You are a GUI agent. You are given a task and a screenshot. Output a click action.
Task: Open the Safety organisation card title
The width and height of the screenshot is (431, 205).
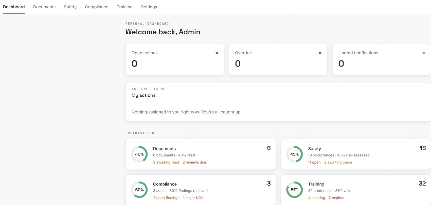point(315,149)
